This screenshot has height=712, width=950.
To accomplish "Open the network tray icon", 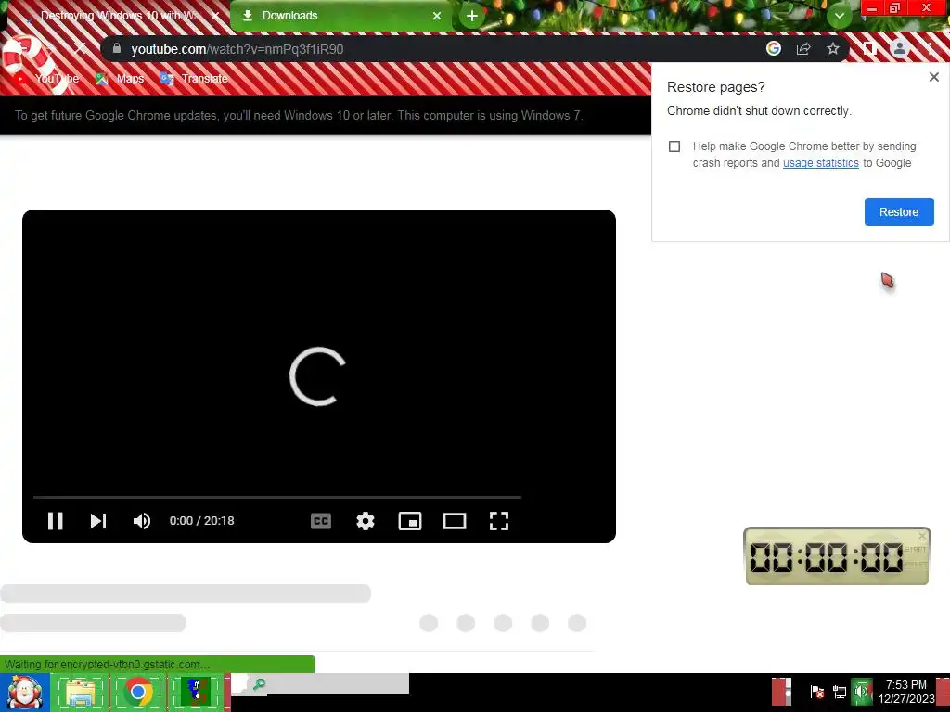I will point(839,692).
